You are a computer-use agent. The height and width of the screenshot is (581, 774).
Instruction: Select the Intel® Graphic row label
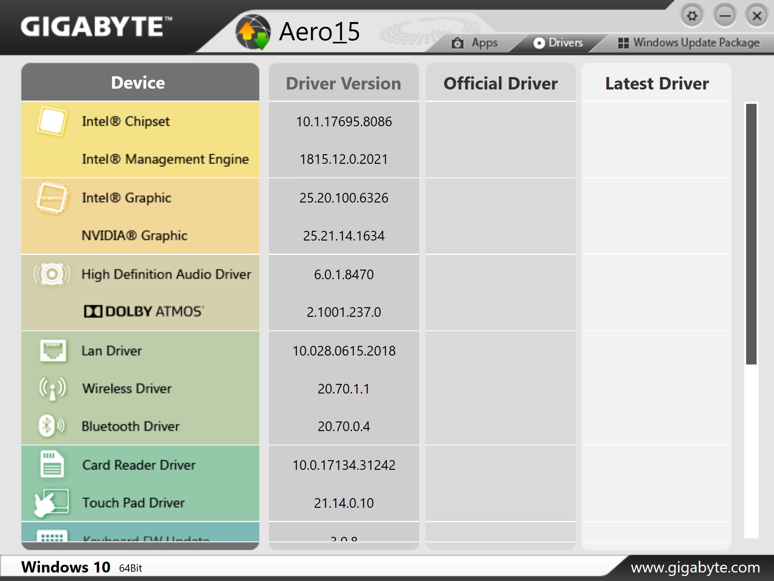(x=127, y=198)
